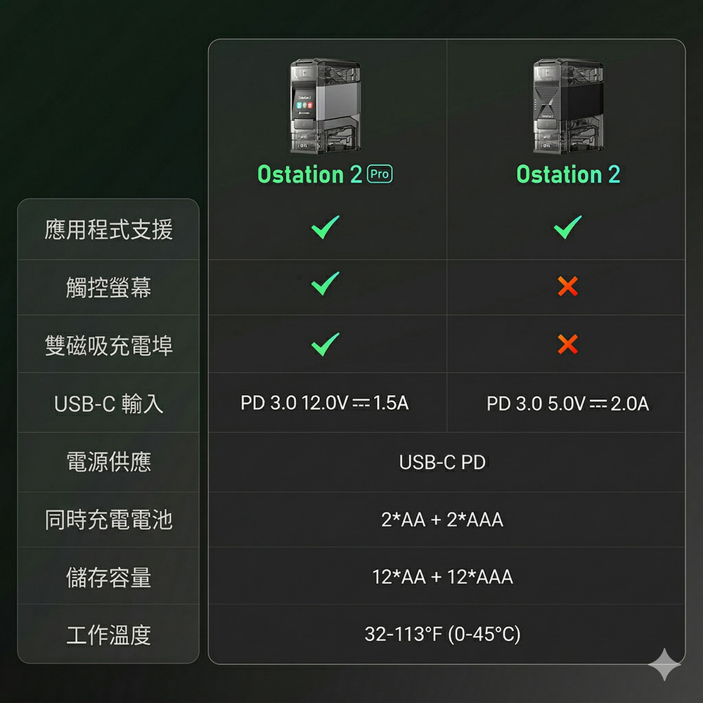703x703 pixels.
Task: Click the 32-113°F temperature value
Action: 443,635
